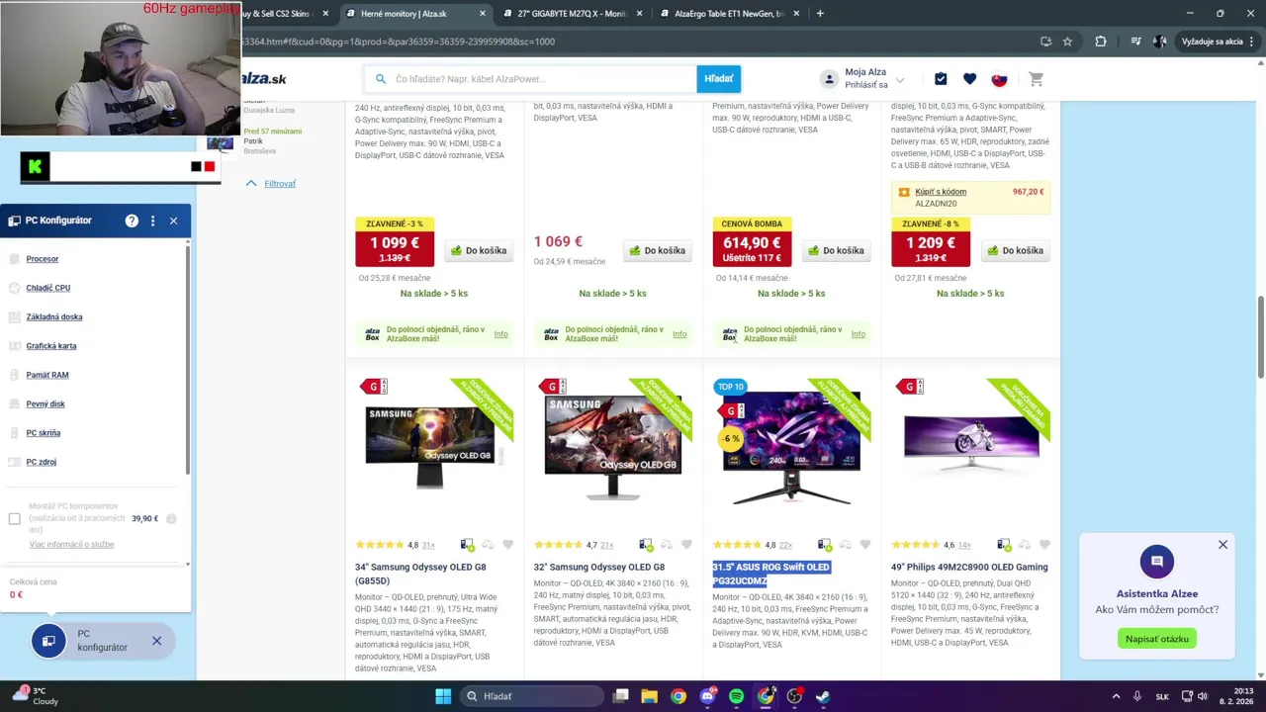
Task: Collapse filters via the Filtrovať chevron
Action: [251, 183]
